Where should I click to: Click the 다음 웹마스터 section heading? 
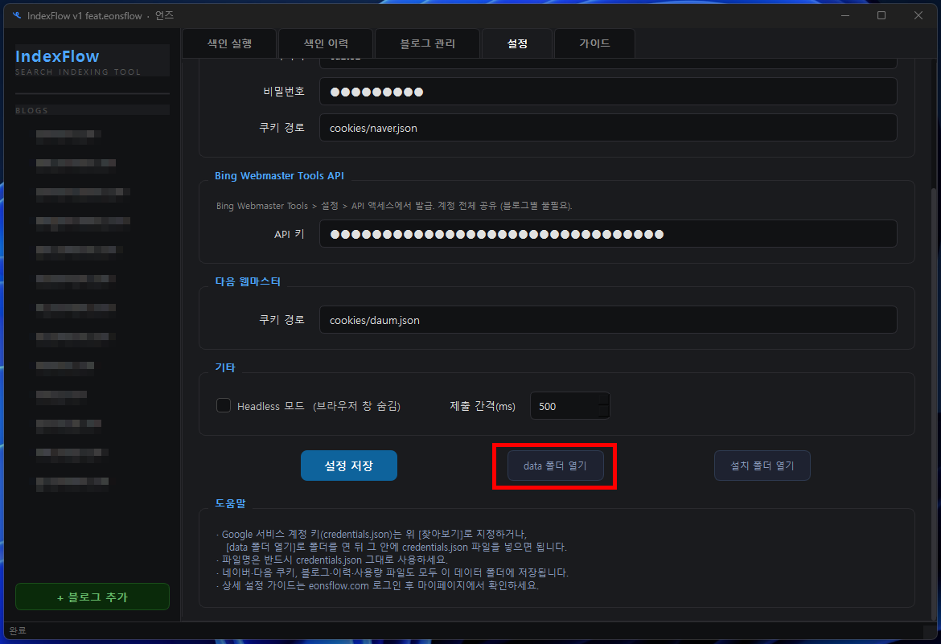(248, 281)
